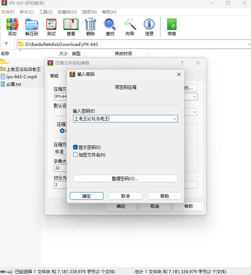Open the Commands (命令) menu
The width and height of the screenshot is (251, 275).
(x=27, y=12)
